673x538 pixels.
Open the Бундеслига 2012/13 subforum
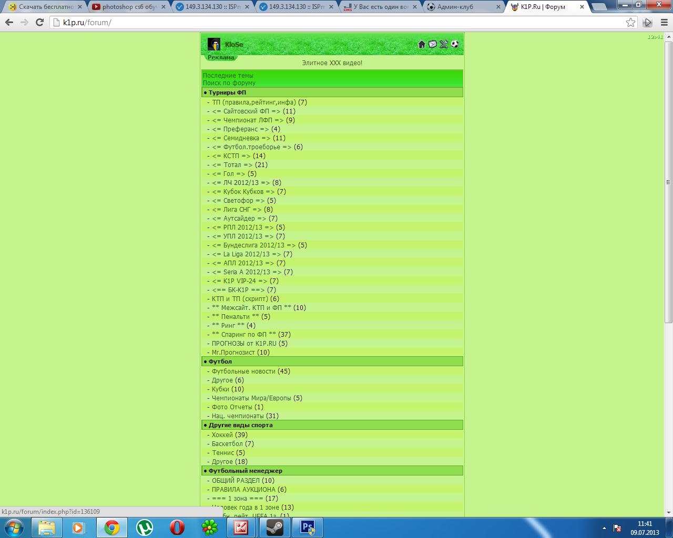pyautogui.click(x=254, y=245)
